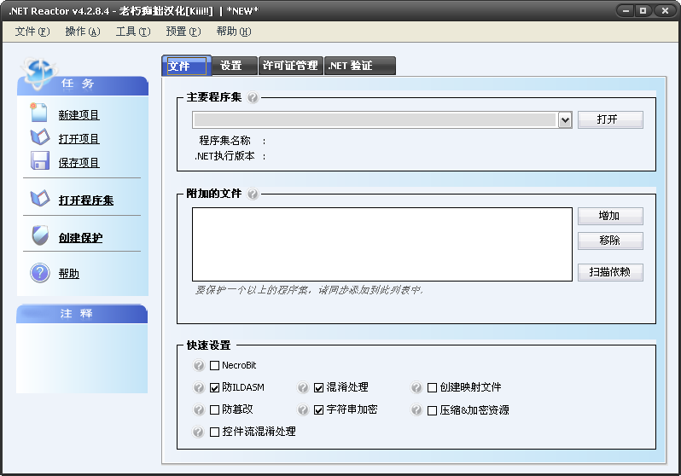
Task: Maximize the .NET Reactor window
Action: tap(643, 11)
